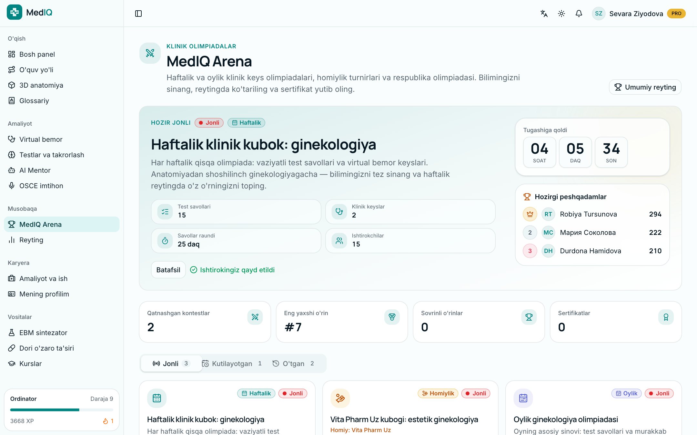The height and width of the screenshot is (435, 697).
Task: Click the MedIQ logo icon
Action: [x=15, y=12]
